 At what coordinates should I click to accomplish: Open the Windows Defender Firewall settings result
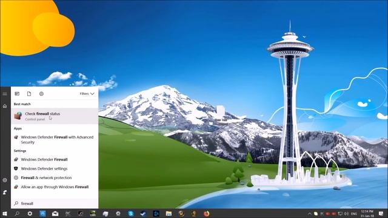tap(55, 159)
